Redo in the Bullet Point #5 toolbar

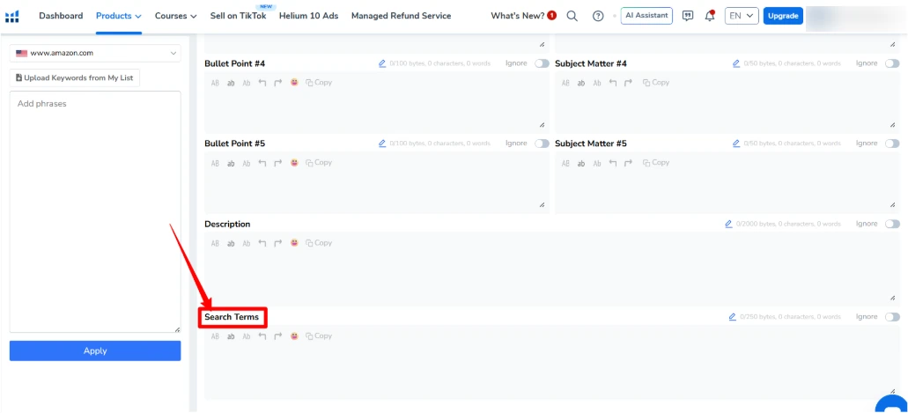pyautogui.click(x=278, y=163)
